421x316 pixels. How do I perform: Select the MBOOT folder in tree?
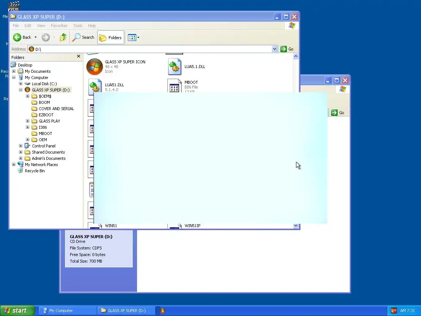click(45, 133)
